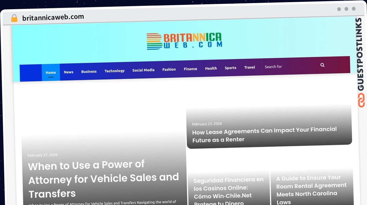This screenshot has width=367, height=205.
Task: Click the February 27, 2026 date
Action: (x=43, y=155)
